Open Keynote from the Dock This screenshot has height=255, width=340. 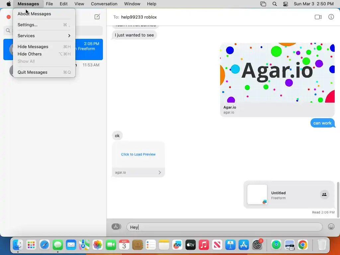[230, 245]
